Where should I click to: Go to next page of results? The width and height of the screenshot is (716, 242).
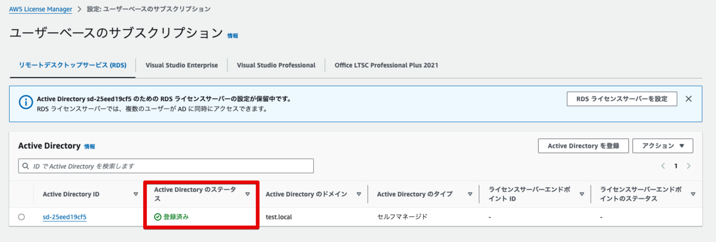click(689, 166)
